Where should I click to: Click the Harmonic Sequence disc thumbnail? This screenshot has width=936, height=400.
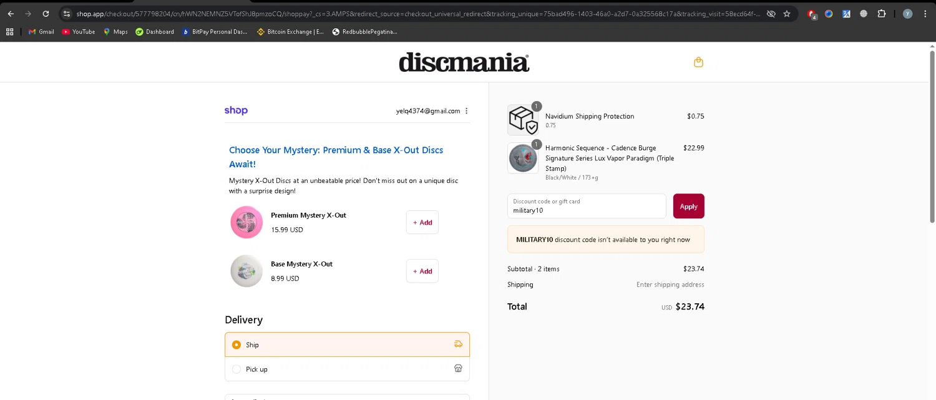point(523,158)
